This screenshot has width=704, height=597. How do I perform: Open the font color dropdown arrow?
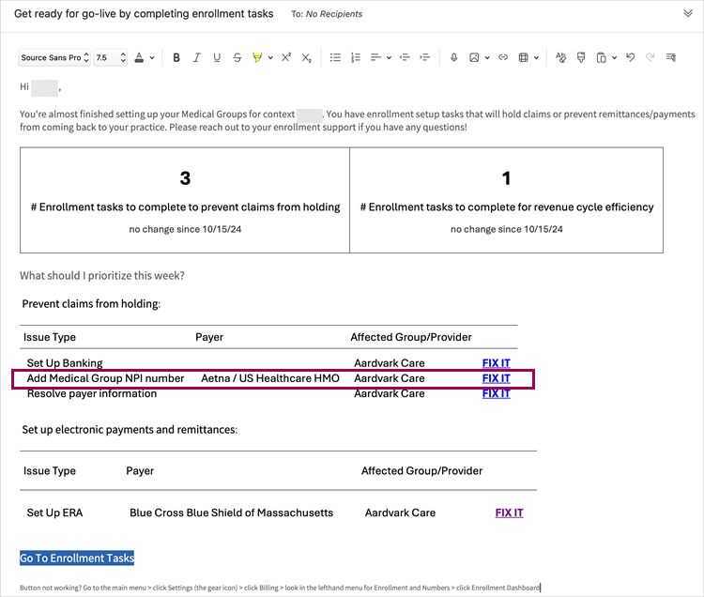152,57
